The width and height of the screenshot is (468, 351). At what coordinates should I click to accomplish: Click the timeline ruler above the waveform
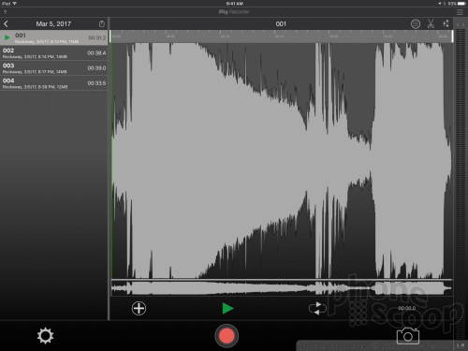[282, 37]
